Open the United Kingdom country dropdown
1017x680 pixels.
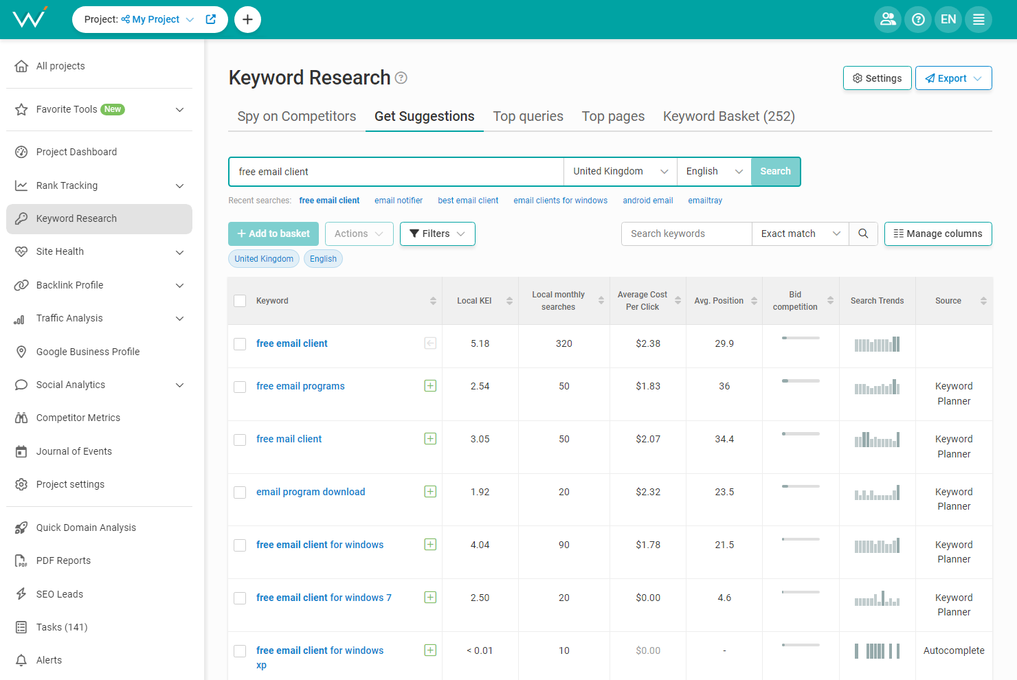point(620,172)
